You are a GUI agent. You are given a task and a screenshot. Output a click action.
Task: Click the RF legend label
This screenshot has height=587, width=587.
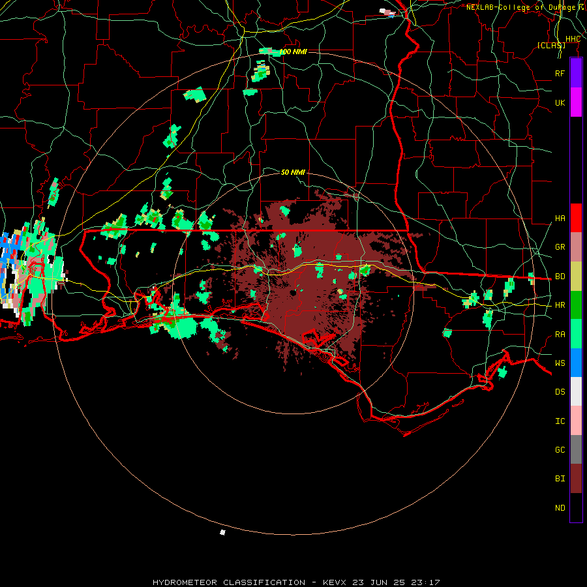(560, 73)
